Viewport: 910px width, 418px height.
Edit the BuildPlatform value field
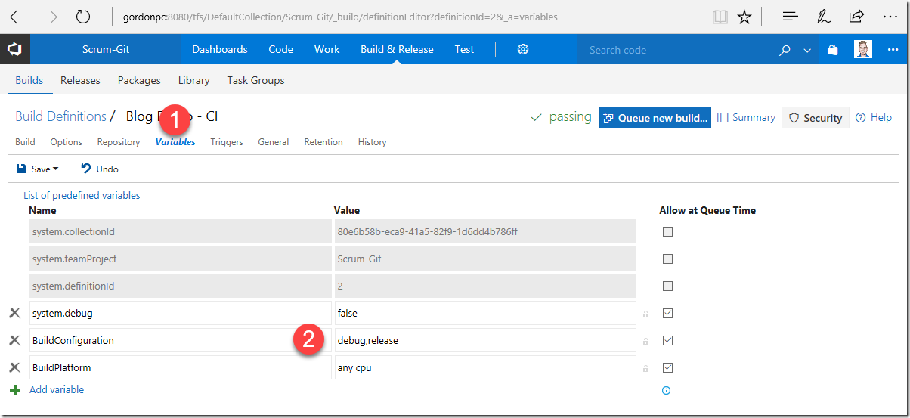click(485, 367)
